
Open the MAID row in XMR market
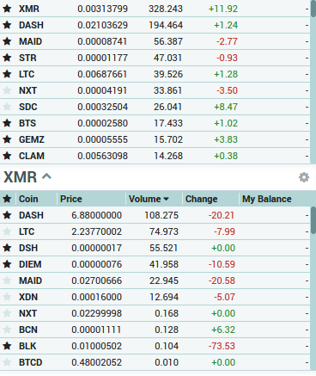point(155,280)
